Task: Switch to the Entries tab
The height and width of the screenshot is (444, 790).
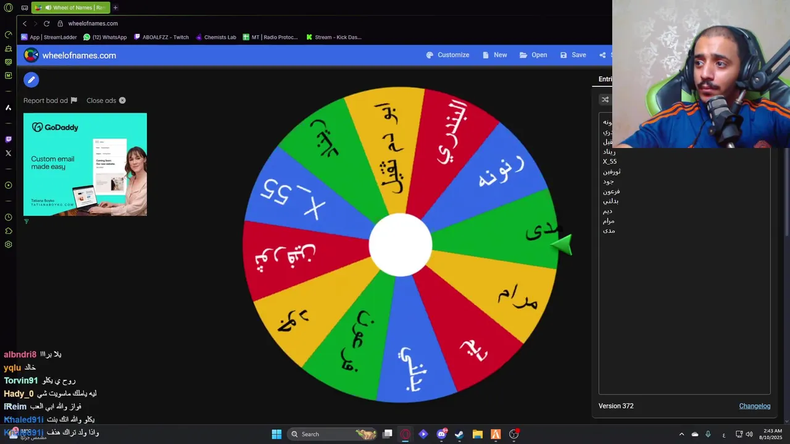Action: (x=605, y=79)
